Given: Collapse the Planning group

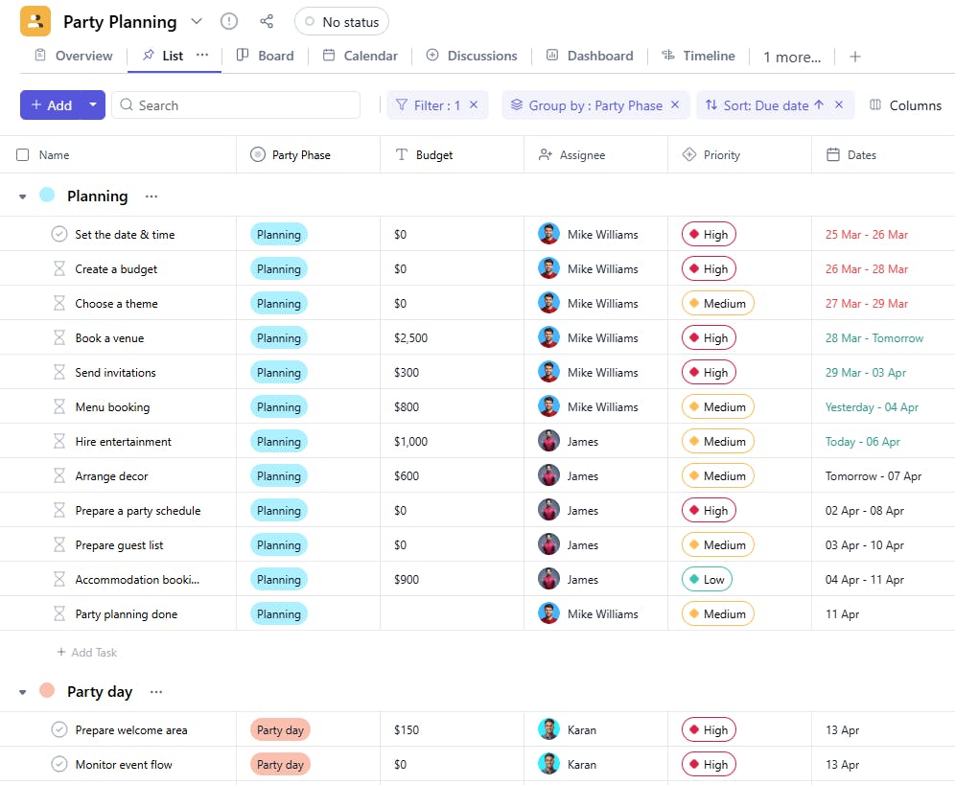Looking at the screenshot, I should pyautogui.click(x=23, y=196).
